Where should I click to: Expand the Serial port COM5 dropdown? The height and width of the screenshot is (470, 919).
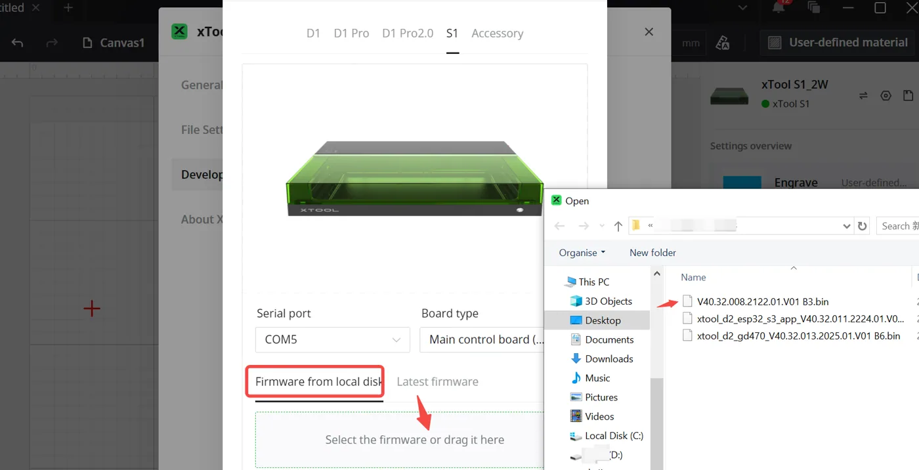coord(333,339)
